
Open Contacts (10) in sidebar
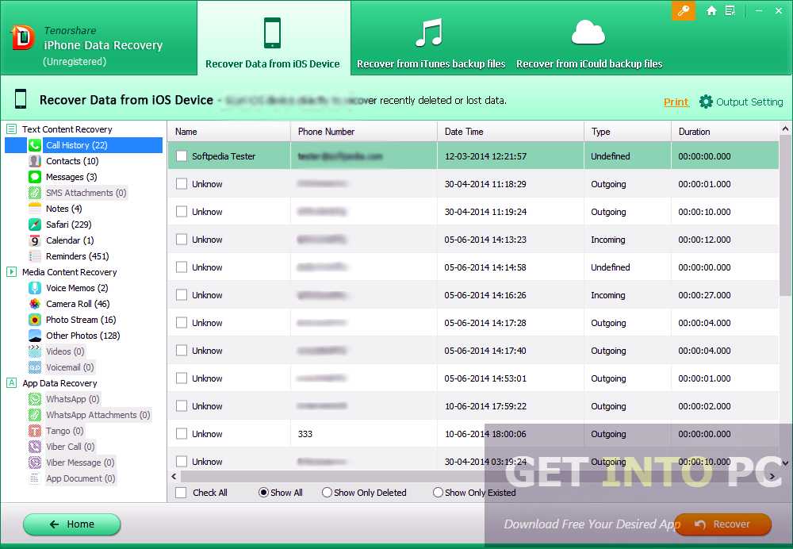(72, 161)
